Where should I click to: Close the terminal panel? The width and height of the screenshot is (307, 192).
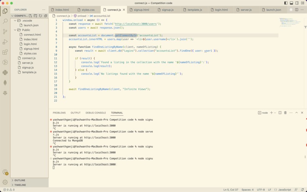[x=302, y=113]
